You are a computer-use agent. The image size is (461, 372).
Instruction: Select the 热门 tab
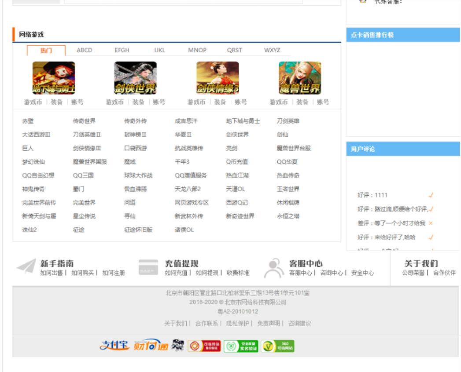click(46, 51)
